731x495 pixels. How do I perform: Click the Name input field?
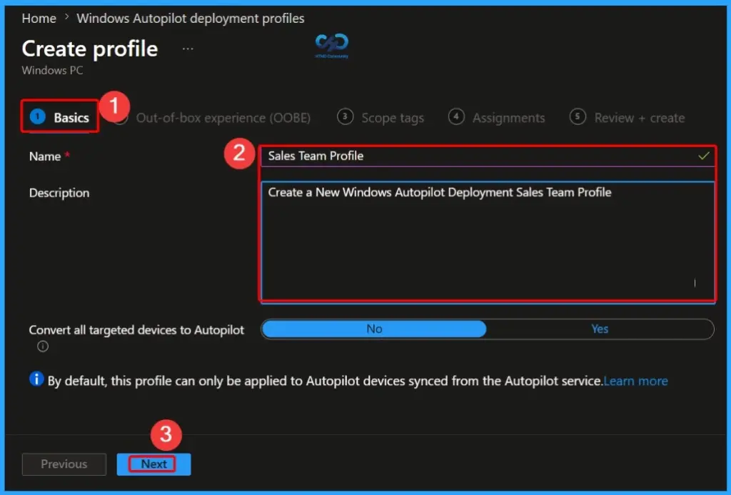(488, 156)
